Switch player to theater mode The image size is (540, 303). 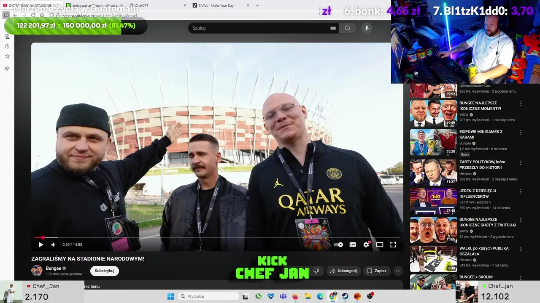tap(380, 245)
